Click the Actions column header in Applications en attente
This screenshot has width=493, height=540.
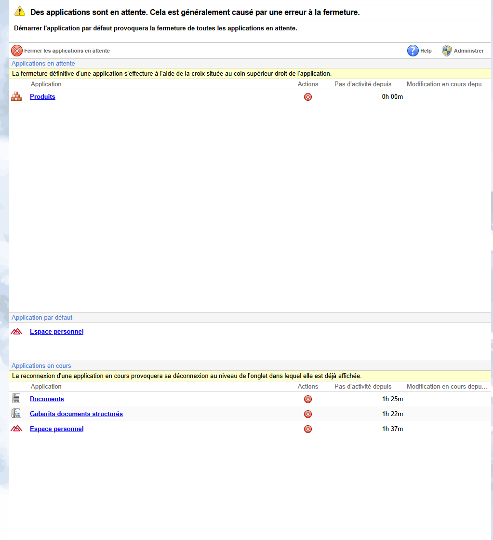pos(308,84)
